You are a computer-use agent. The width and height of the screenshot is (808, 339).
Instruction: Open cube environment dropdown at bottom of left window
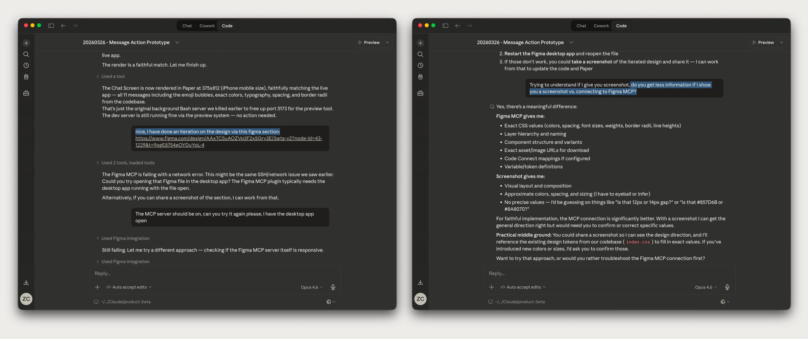pos(331,302)
